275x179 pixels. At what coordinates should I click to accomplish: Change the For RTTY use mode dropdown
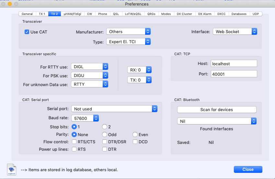pos(89,67)
